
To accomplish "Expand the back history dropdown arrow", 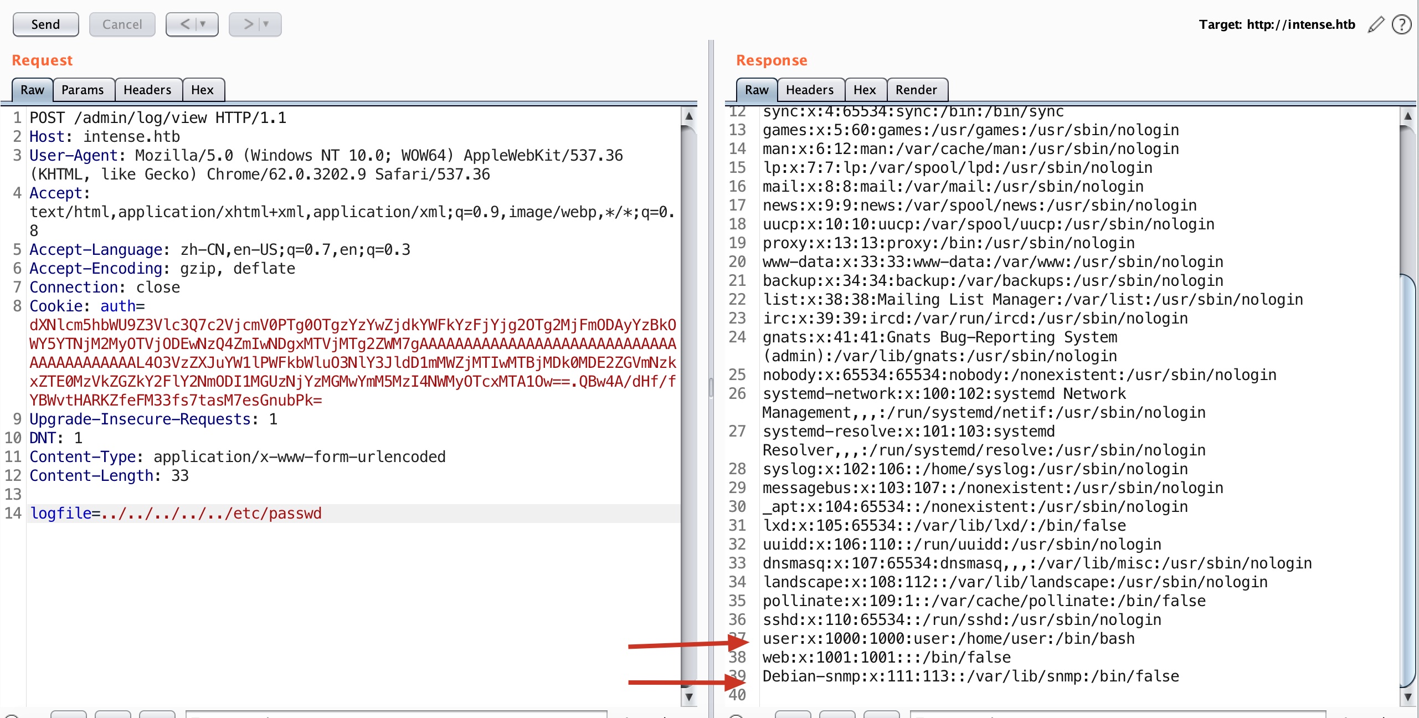I will coord(203,24).
